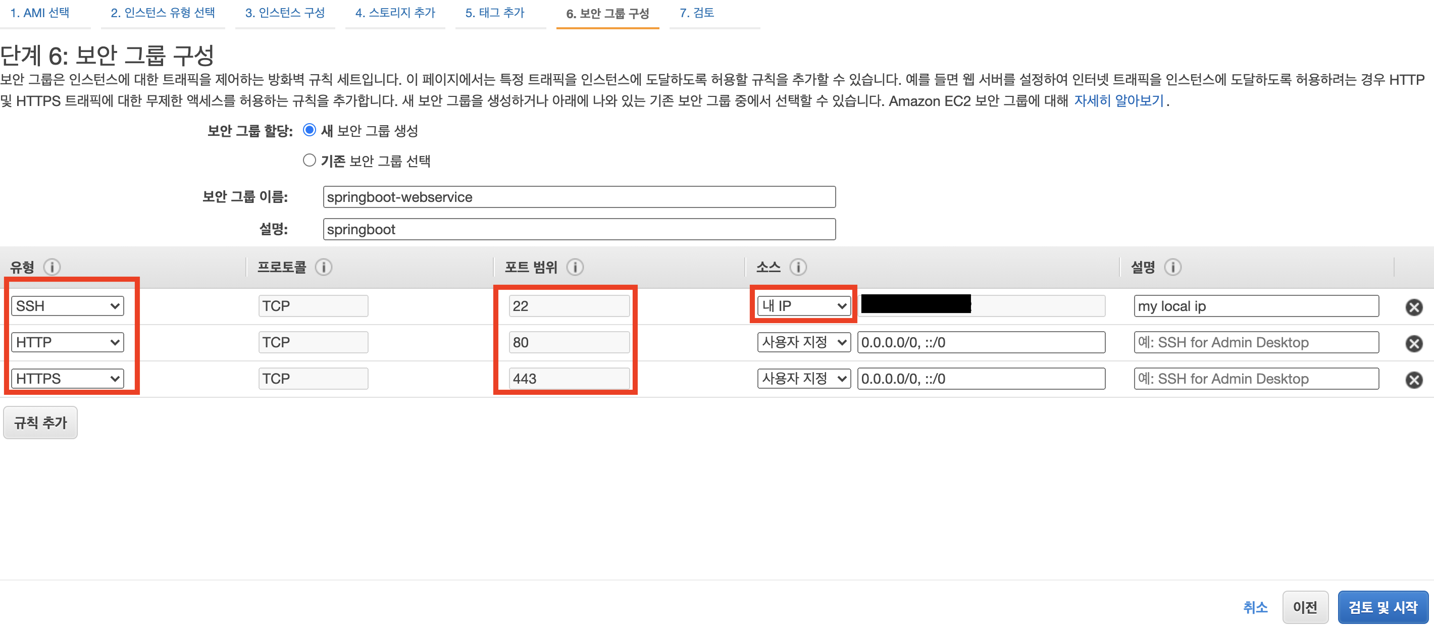The image size is (1434, 628).
Task: Remove the SSH rule with X icon
Action: 1413,307
